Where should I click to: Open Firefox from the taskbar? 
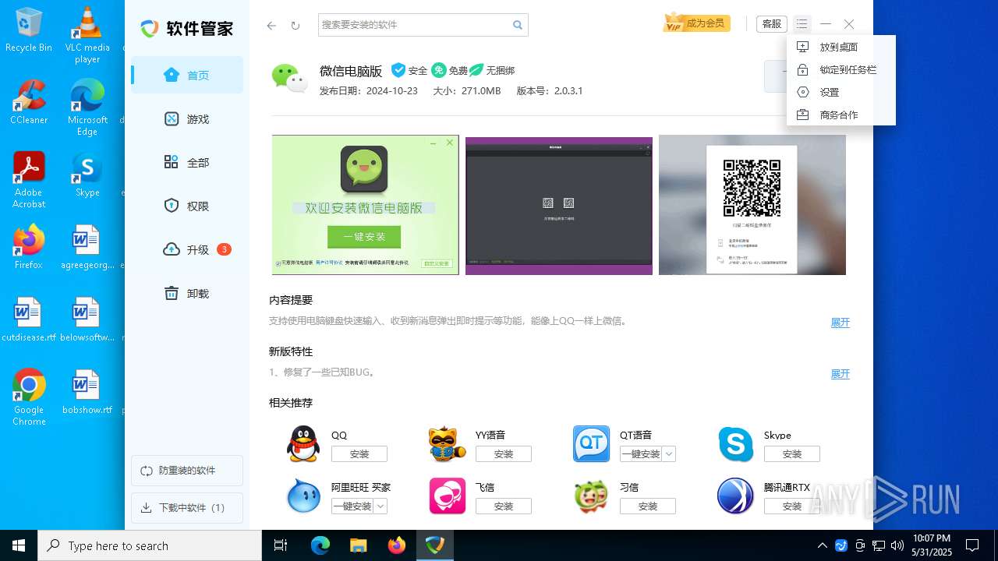[397, 545]
